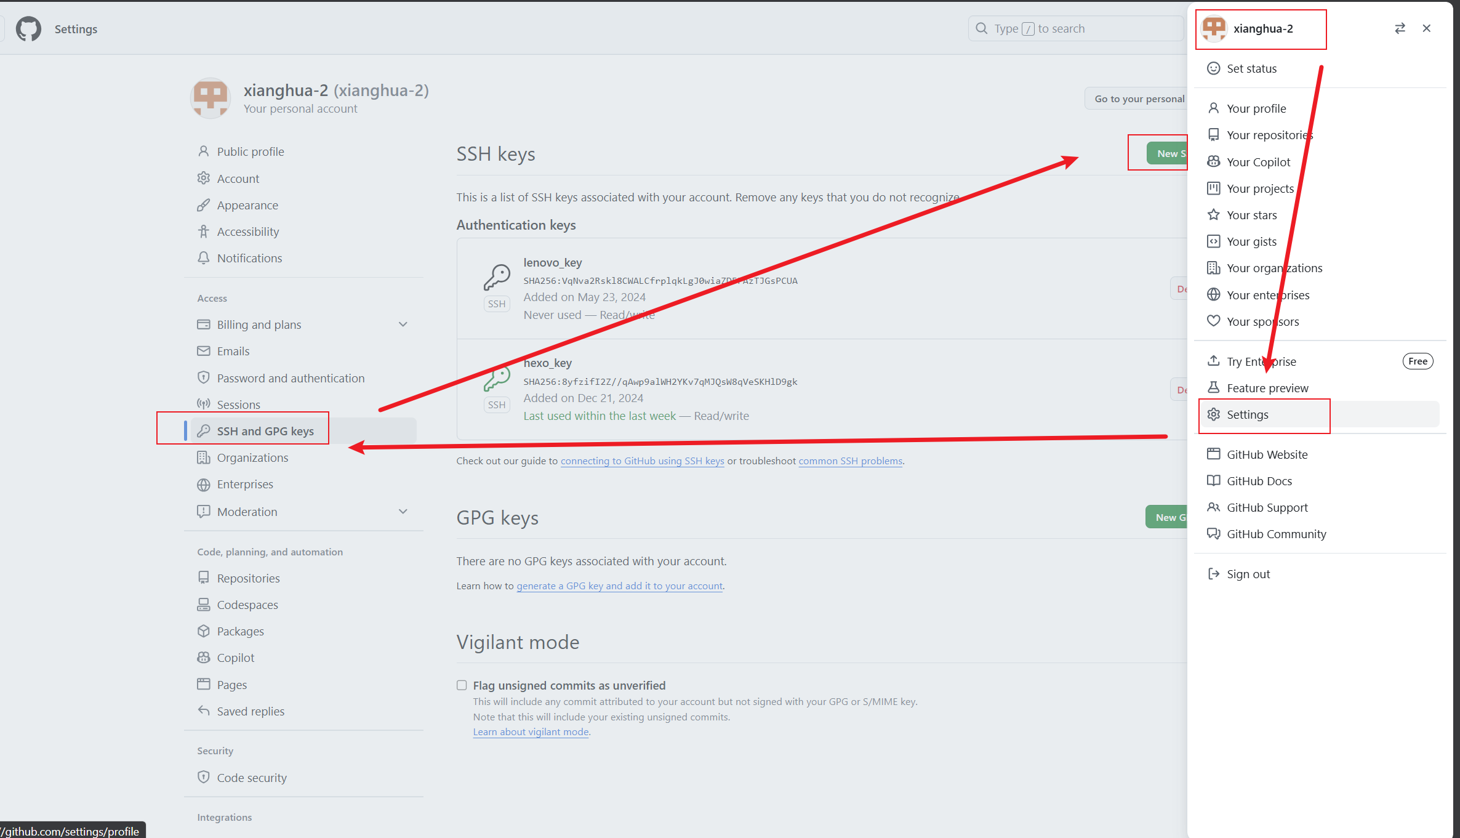Open Password and authentication settings
Image resolution: width=1460 pixels, height=838 pixels.
pos(291,378)
